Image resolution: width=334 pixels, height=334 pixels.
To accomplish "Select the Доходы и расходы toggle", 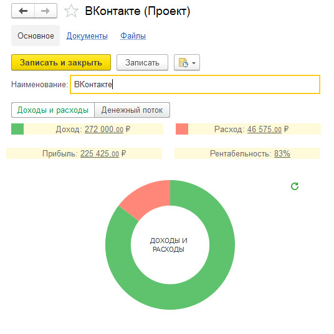I will [x=53, y=110].
